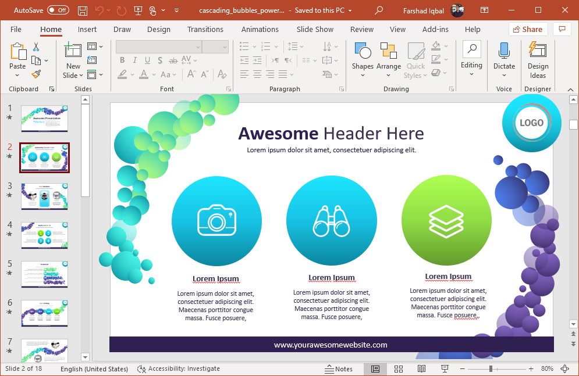The width and height of the screenshot is (579, 376).
Task: Click the Share button
Action: 528,29
